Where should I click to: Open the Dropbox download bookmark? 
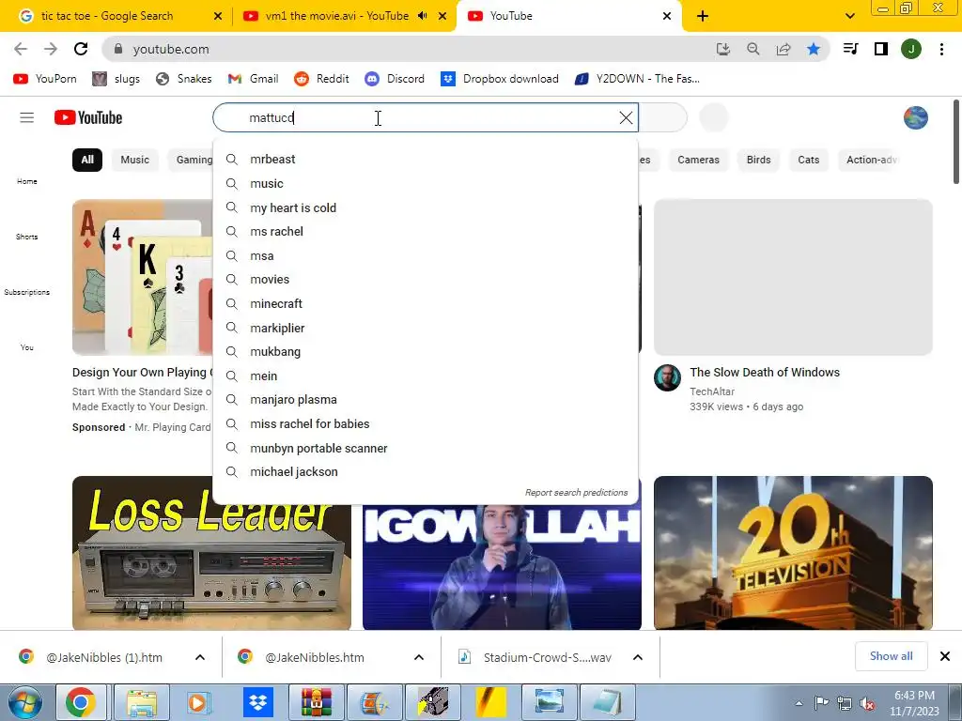[x=500, y=79]
